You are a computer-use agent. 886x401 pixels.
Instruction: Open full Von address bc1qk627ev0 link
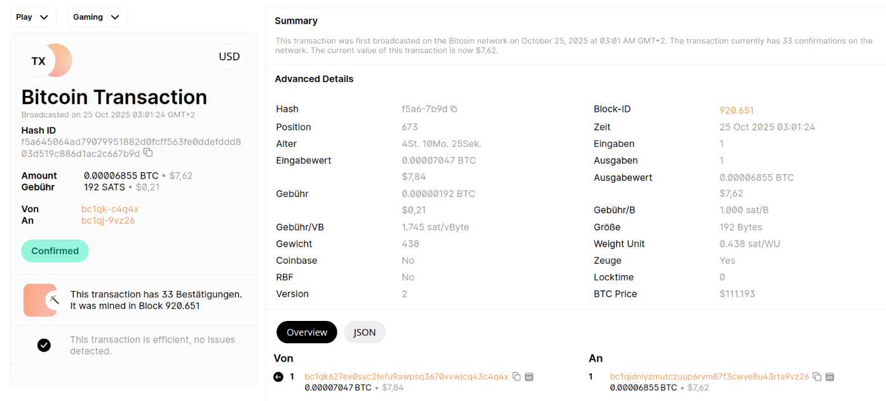(407, 377)
